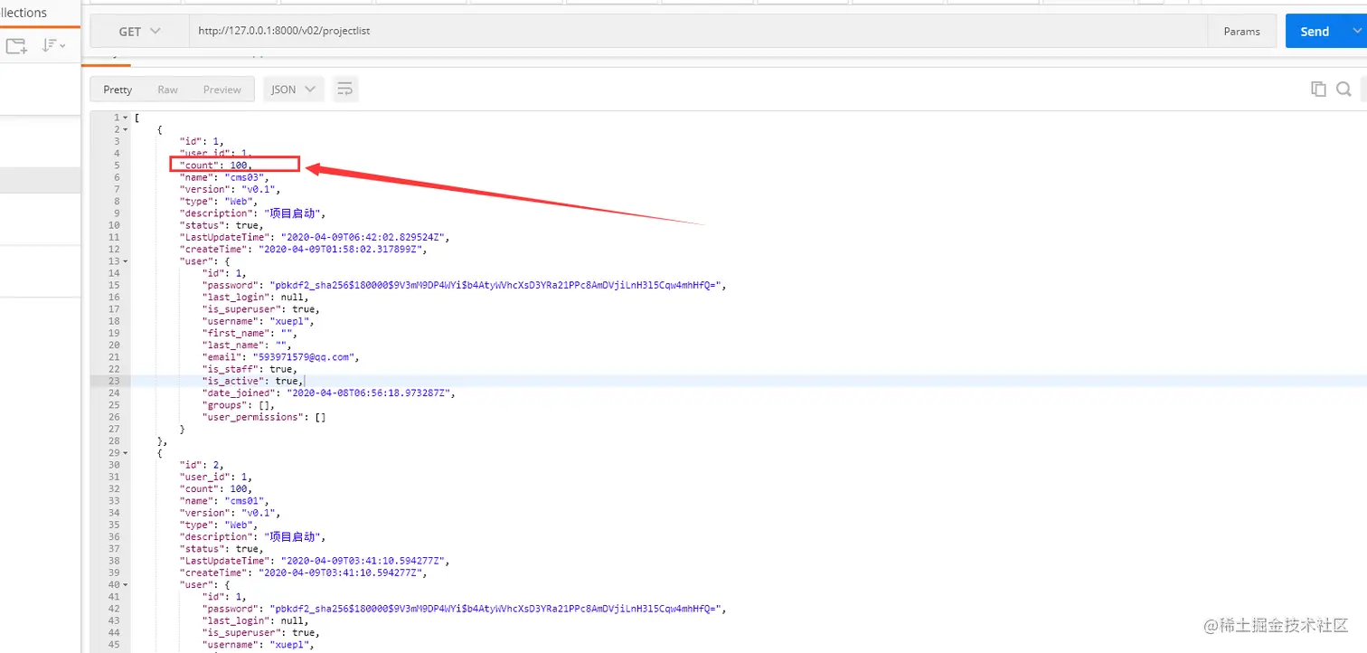The image size is (1367, 653).
Task: Switch to the Pretty view tab
Action: [118, 90]
